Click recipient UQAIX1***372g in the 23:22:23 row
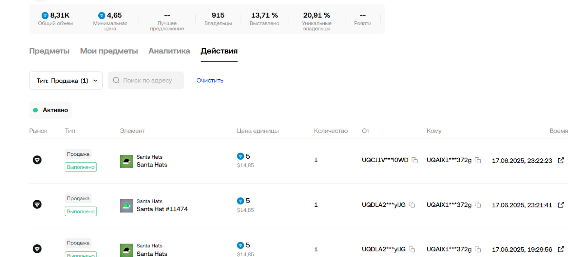 pyautogui.click(x=449, y=160)
